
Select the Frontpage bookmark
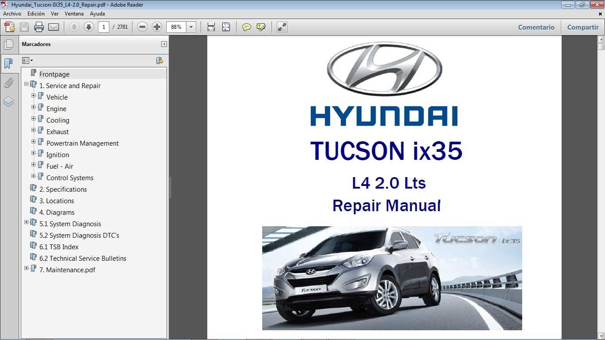click(x=54, y=74)
